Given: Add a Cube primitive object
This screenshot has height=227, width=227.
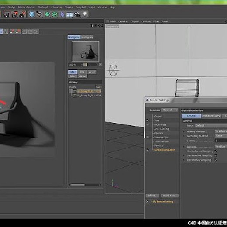Looking at the screenshot, I should point(32,14).
